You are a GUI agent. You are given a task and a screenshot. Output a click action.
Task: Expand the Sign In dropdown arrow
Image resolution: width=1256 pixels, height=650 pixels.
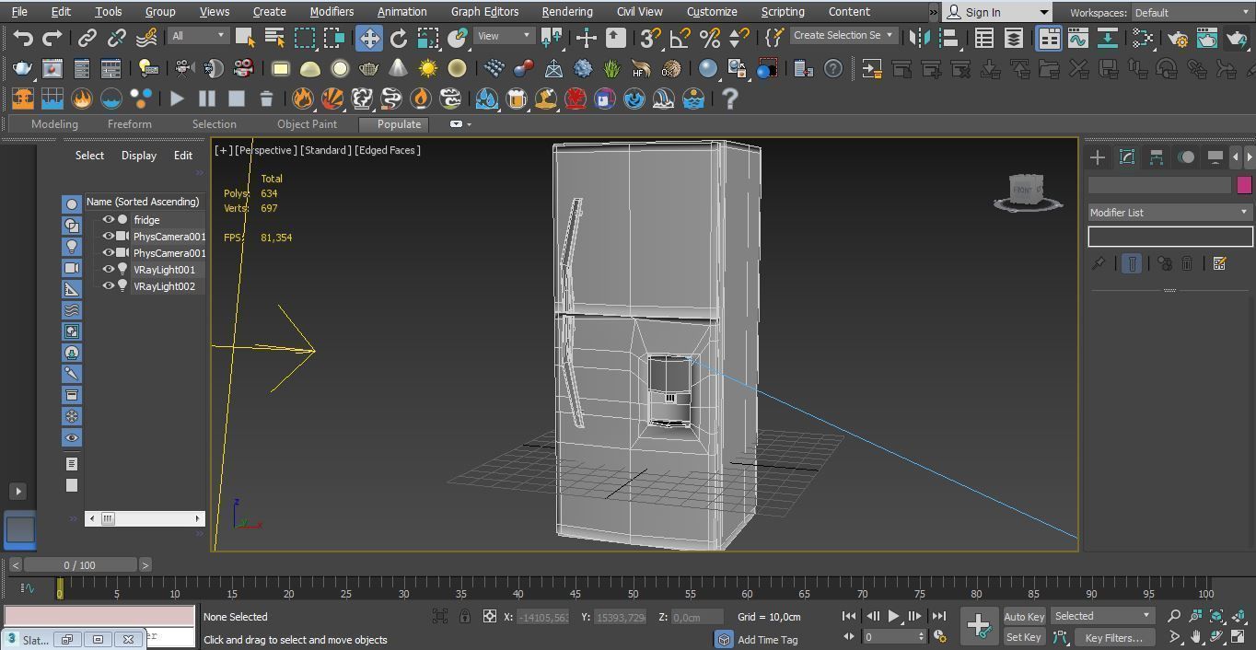[1043, 13]
